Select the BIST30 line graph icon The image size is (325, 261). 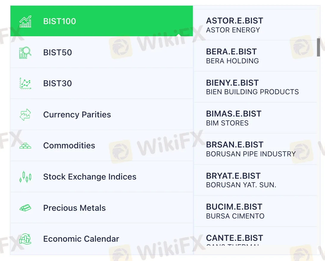[x=25, y=84]
